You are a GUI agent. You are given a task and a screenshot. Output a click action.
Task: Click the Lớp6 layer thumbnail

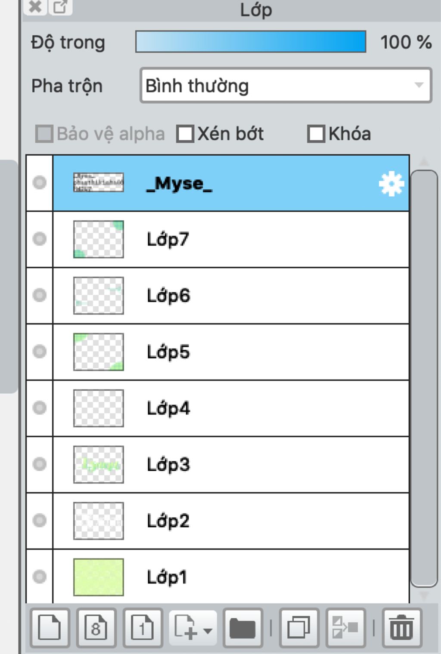click(x=99, y=296)
